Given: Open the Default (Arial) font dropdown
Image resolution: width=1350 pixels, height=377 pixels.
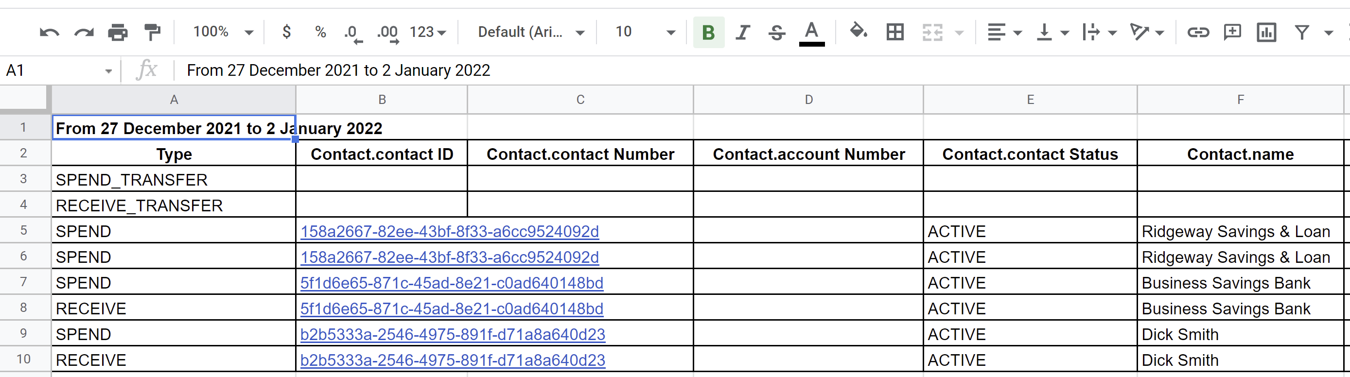Looking at the screenshot, I should (x=530, y=33).
